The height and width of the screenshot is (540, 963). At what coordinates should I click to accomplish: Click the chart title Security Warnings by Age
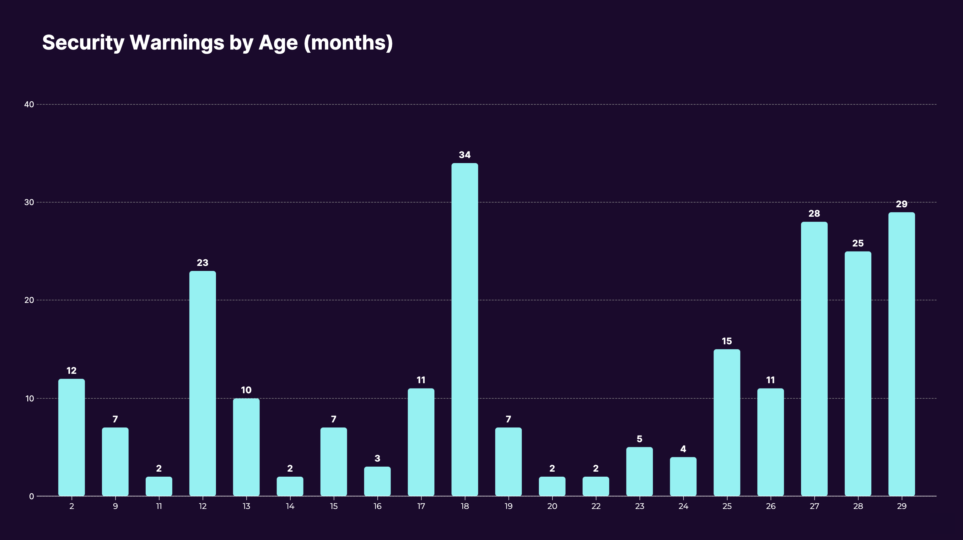(217, 43)
